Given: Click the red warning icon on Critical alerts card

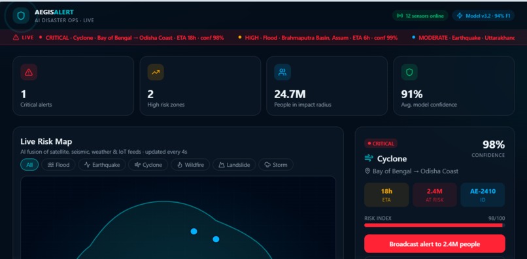Looking at the screenshot, I should coord(29,72).
